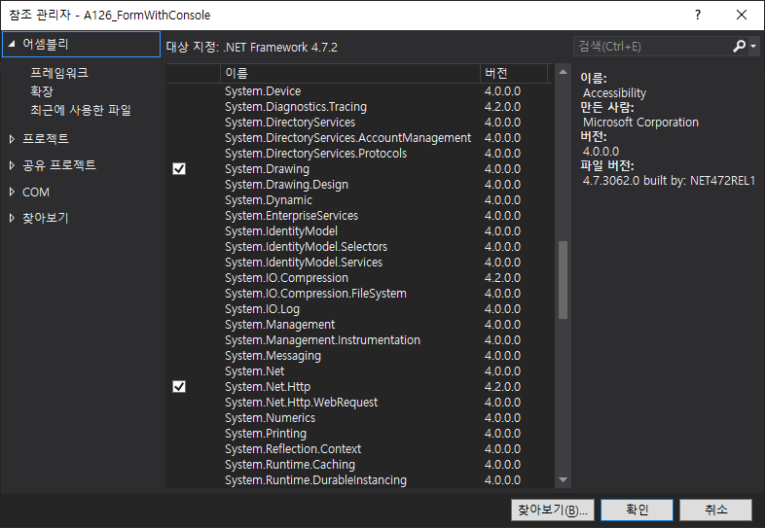This screenshot has height=528, width=765.
Task: Select the 프레임워크 sub-item
Action: 59,73
